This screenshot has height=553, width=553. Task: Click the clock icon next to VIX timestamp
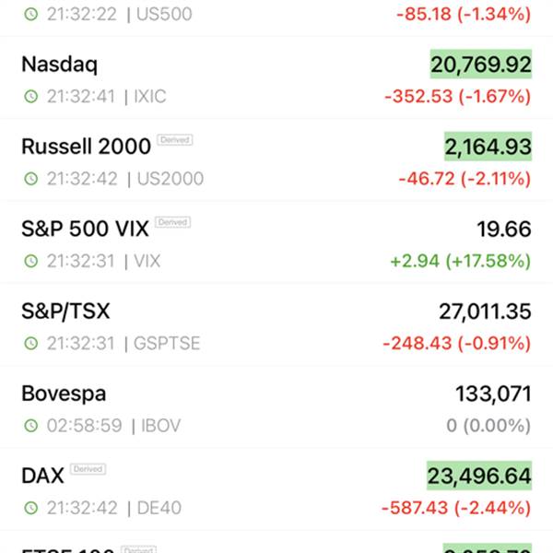(x=31, y=261)
